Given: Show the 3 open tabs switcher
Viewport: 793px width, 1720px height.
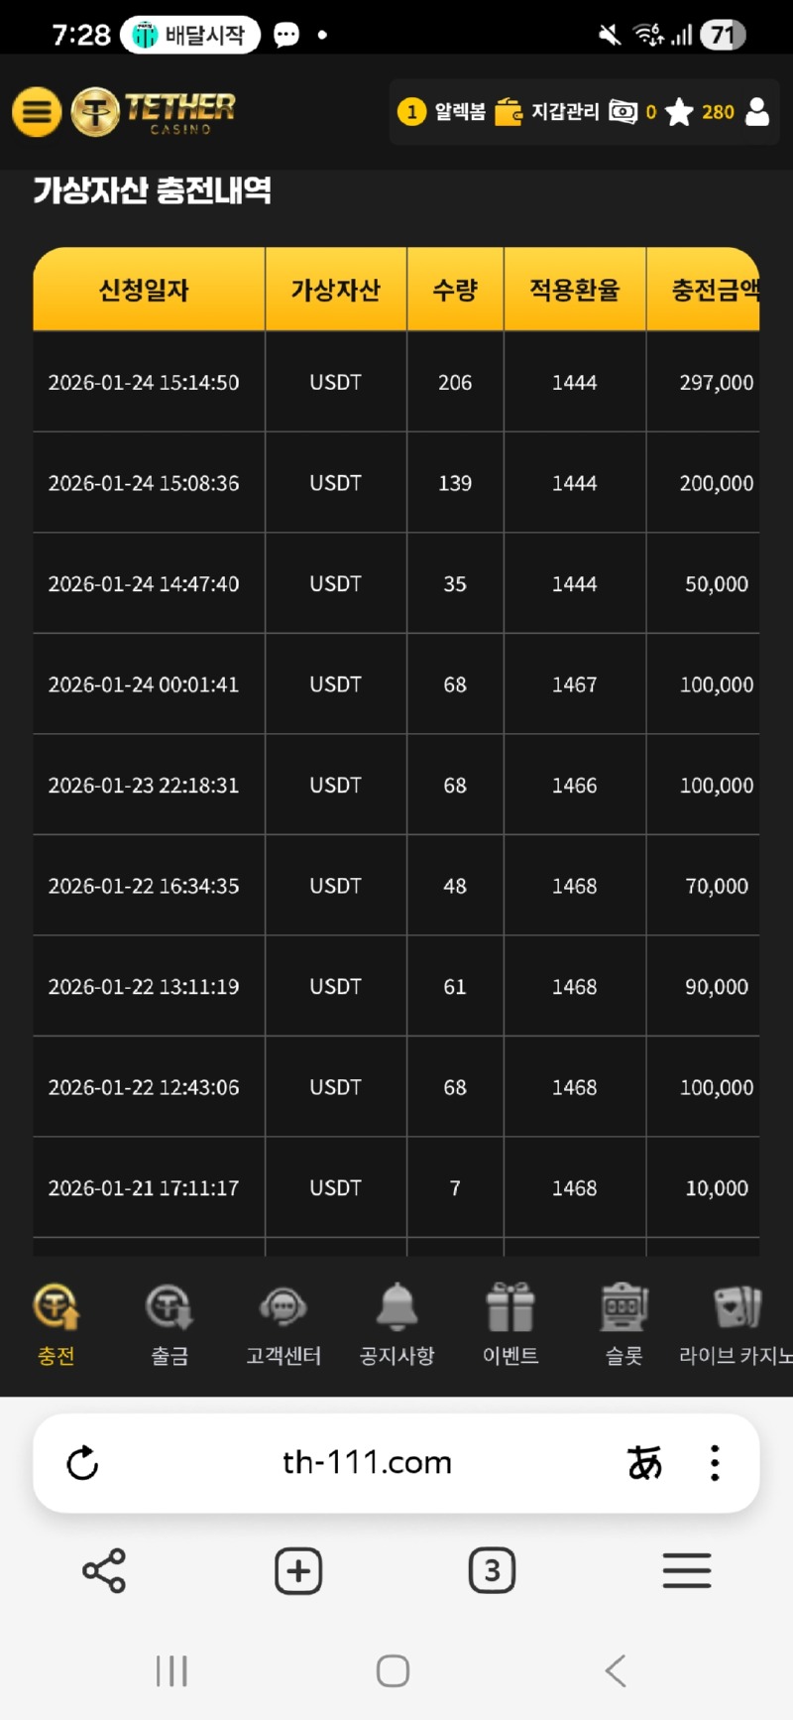Looking at the screenshot, I should (x=492, y=1571).
